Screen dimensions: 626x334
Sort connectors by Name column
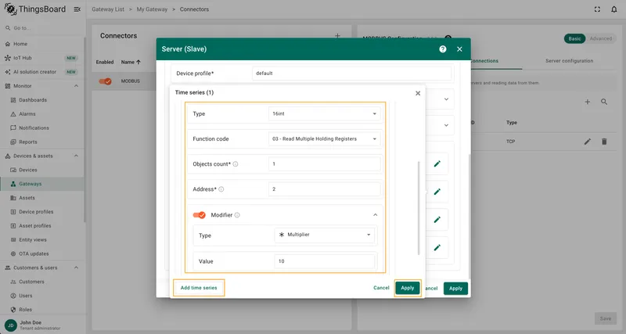pos(131,63)
